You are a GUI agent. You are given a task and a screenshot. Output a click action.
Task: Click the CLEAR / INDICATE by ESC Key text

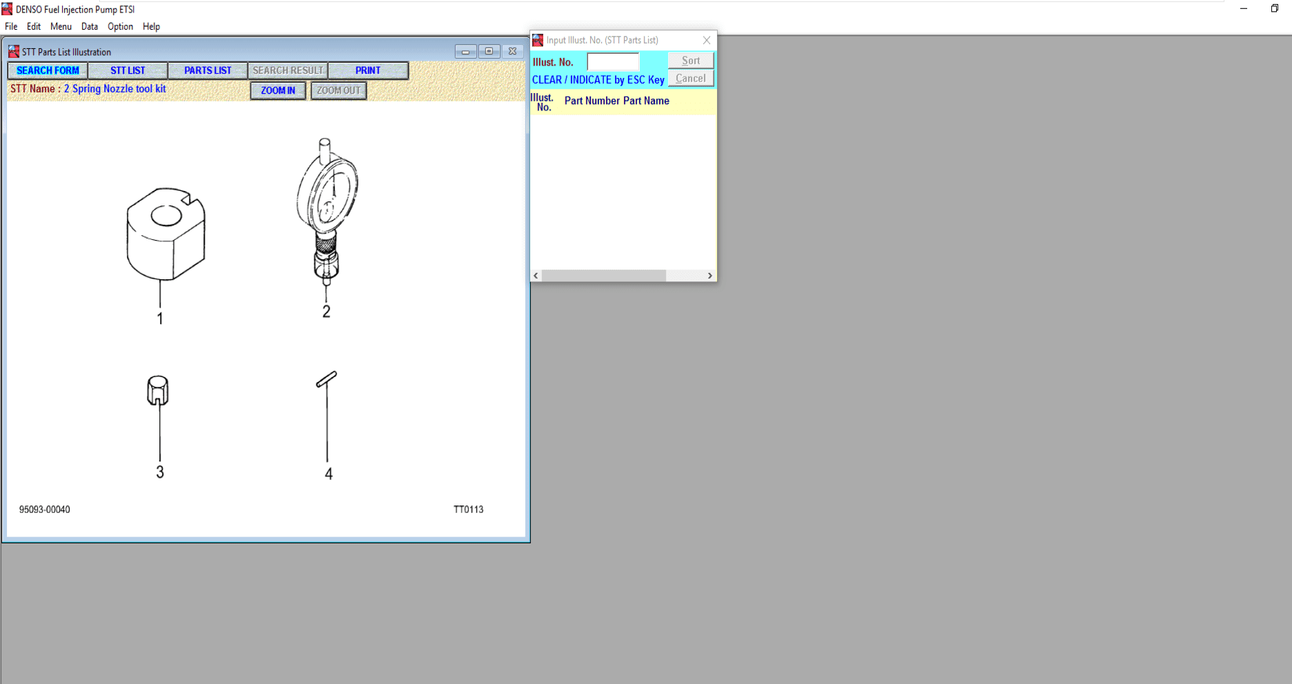[x=598, y=80]
